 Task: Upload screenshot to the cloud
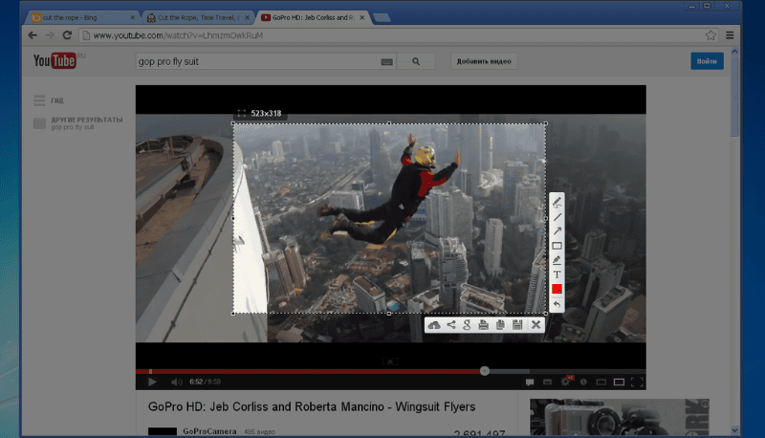(434, 325)
